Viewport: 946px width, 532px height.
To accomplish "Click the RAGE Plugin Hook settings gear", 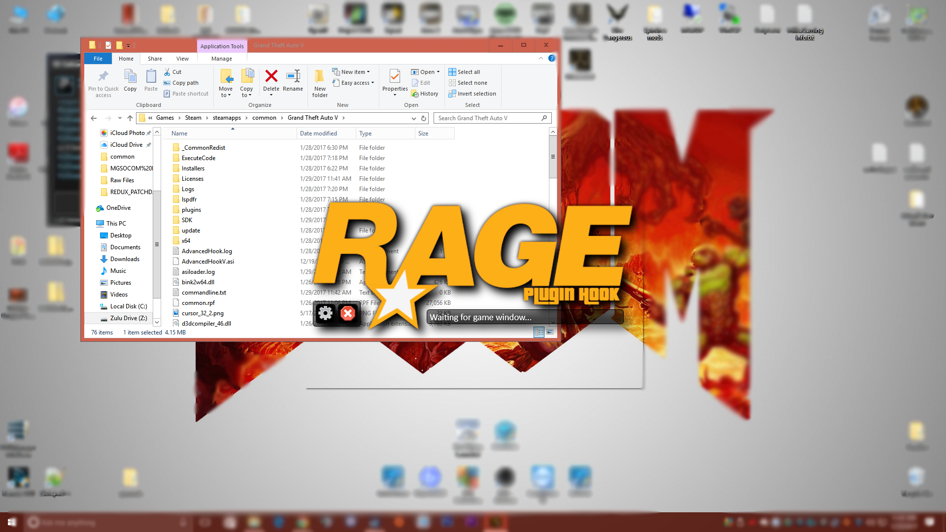I will pos(325,313).
